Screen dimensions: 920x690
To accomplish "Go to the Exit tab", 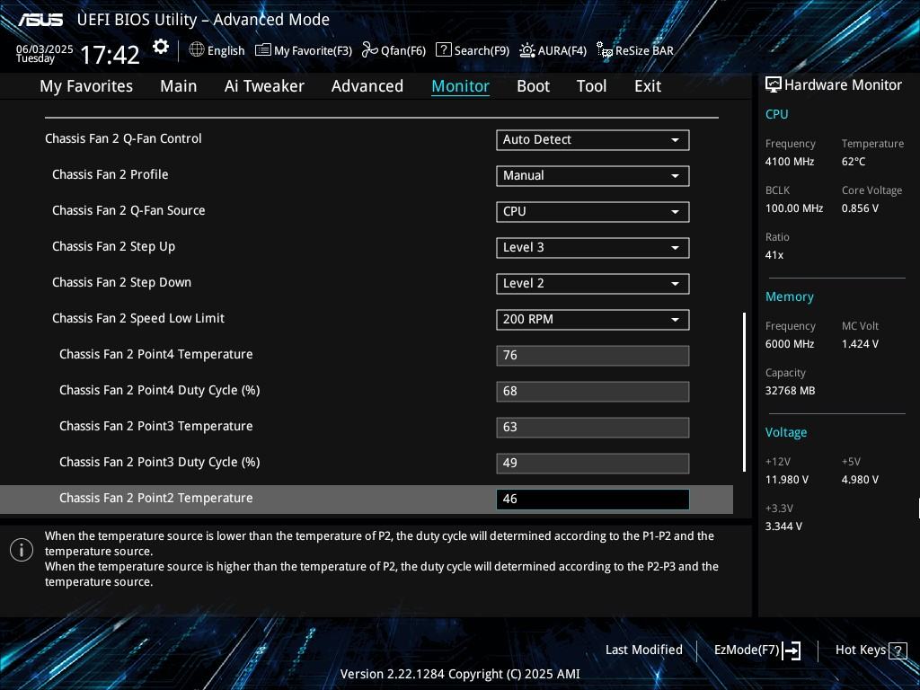I will coord(648,86).
